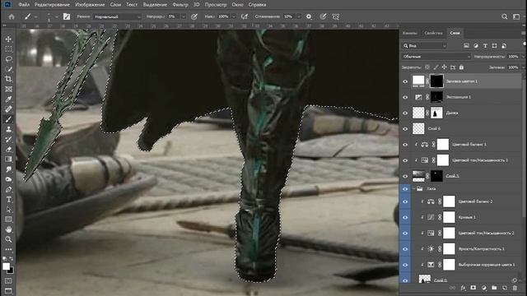Switch to the Свойства tab
The image size is (527, 296).
point(433,33)
